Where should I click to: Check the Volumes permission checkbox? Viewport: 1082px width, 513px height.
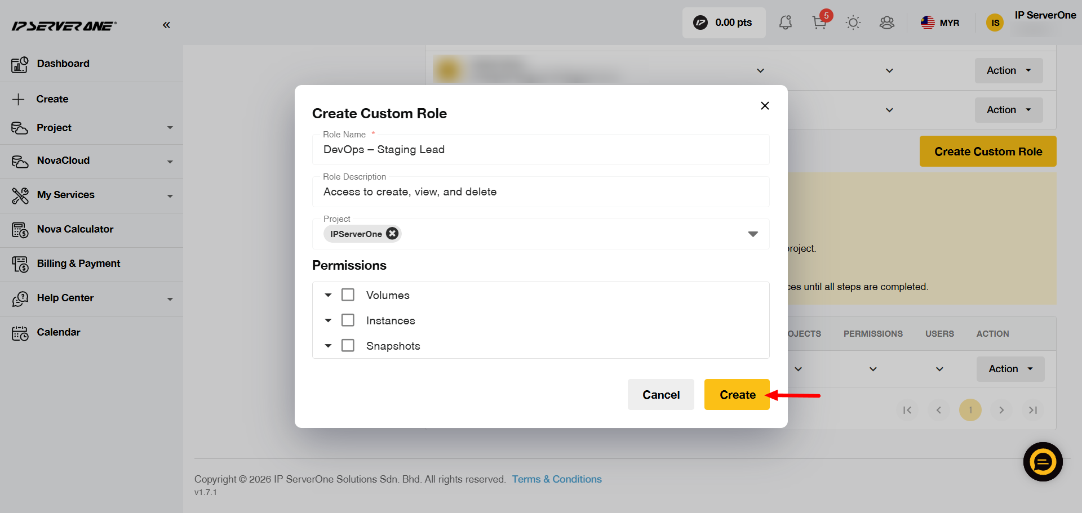pyautogui.click(x=348, y=295)
